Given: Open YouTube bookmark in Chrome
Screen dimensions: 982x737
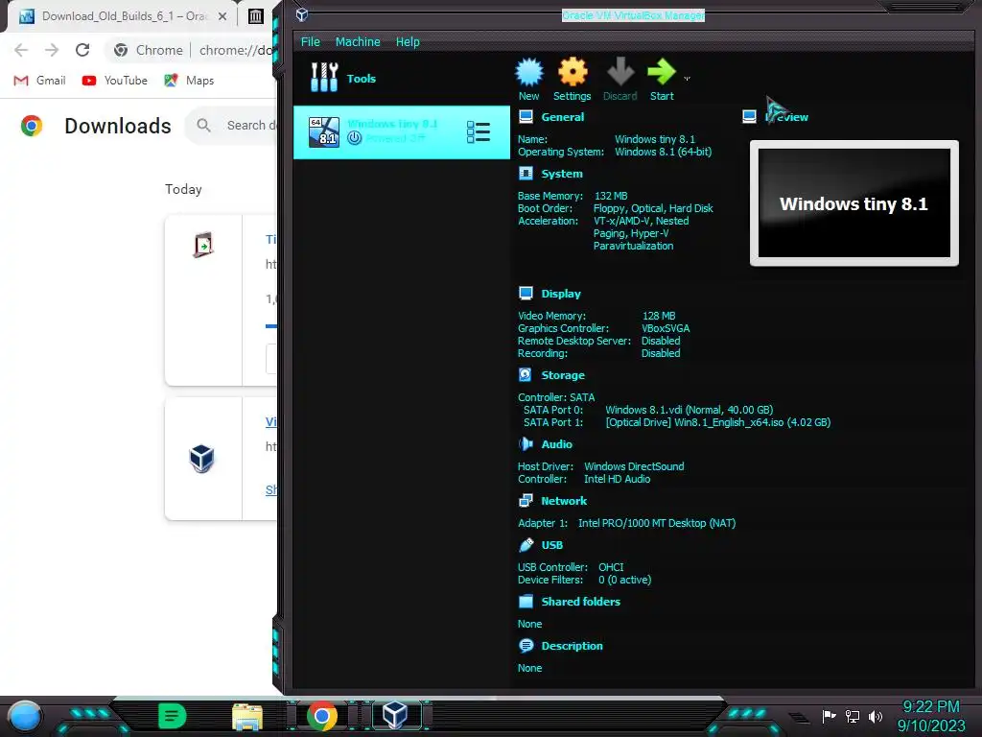Looking at the screenshot, I should (x=115, y=81).
